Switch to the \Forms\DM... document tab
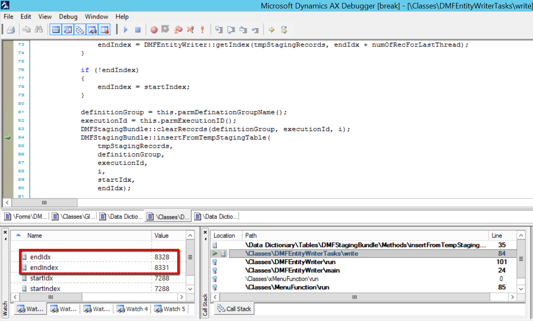Viewport: 533px width, 321px height. 26,216
